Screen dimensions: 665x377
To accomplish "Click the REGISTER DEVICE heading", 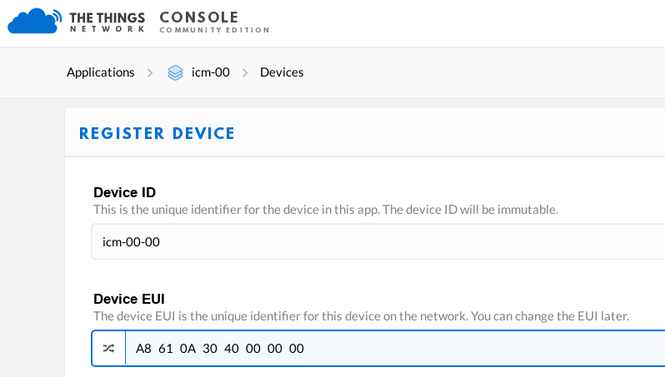I will click(157, 133).
